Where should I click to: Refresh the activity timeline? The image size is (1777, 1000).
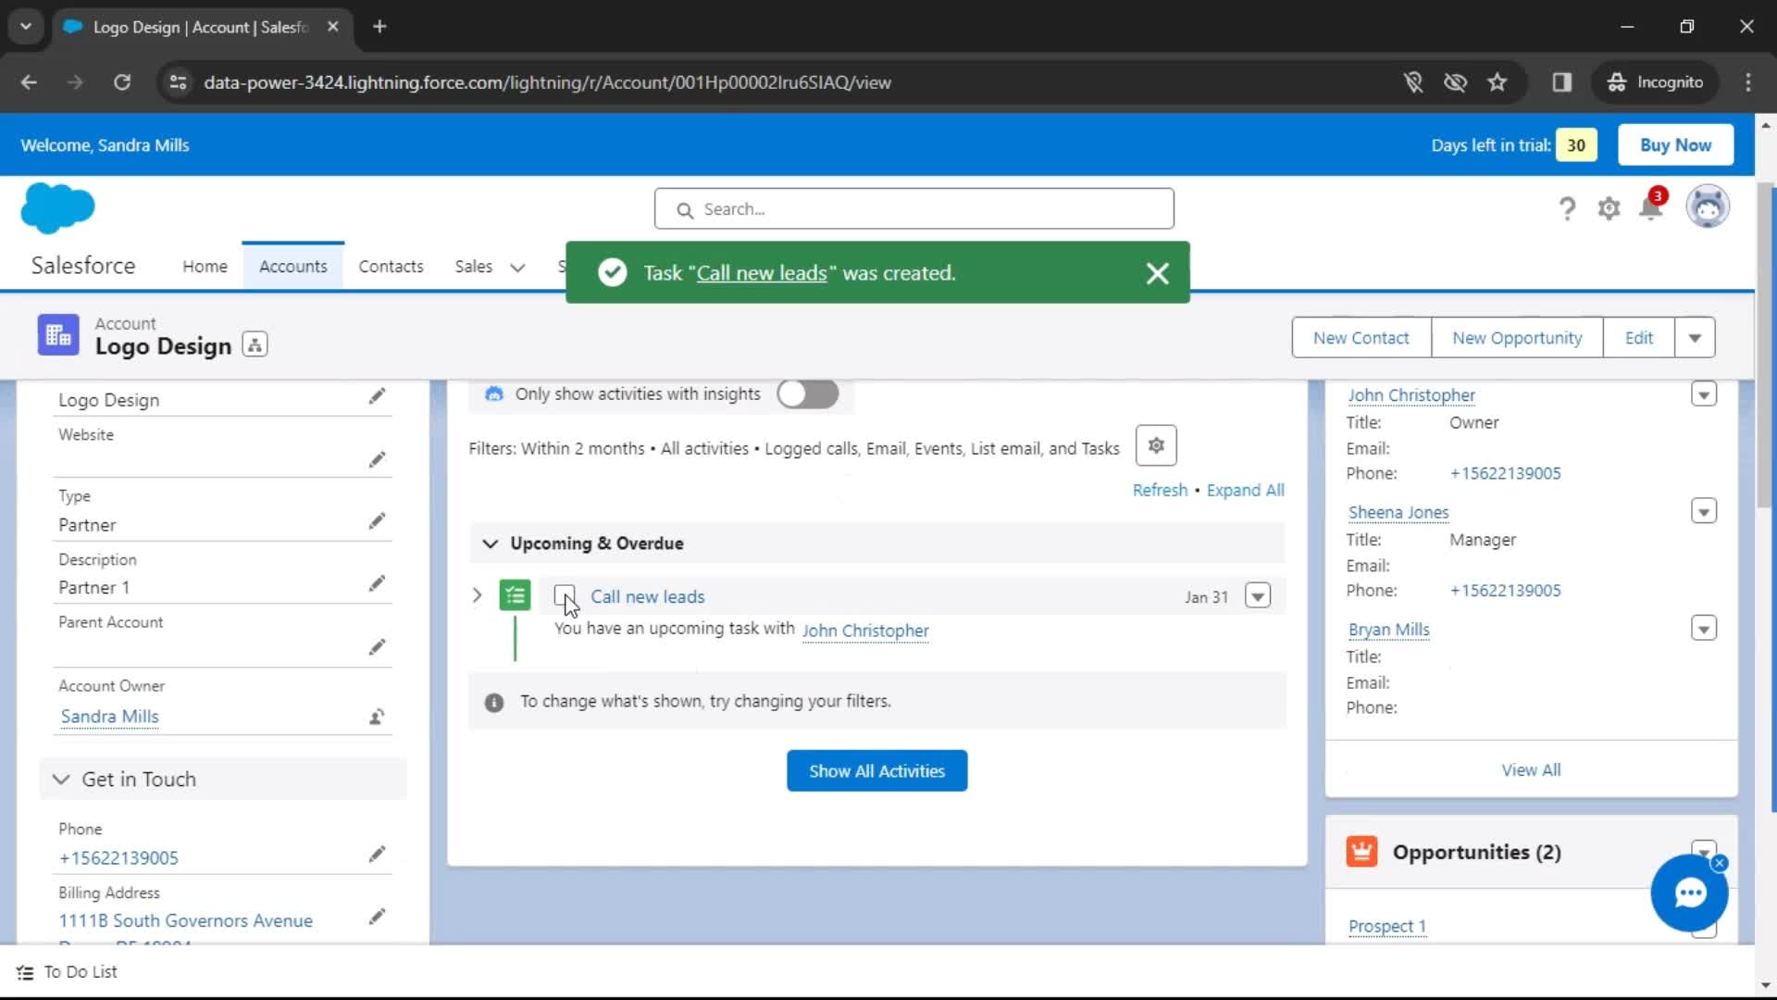1160,490
